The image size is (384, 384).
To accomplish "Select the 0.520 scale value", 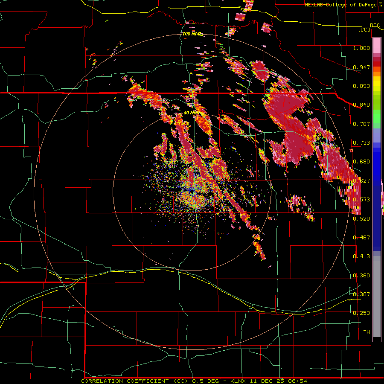I will click(361, 218).
